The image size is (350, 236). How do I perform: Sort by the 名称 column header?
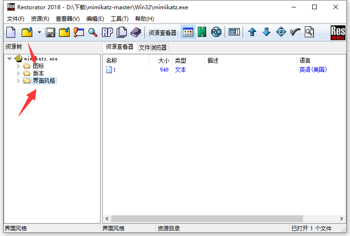pyautogui.click(x=126, y=60)
